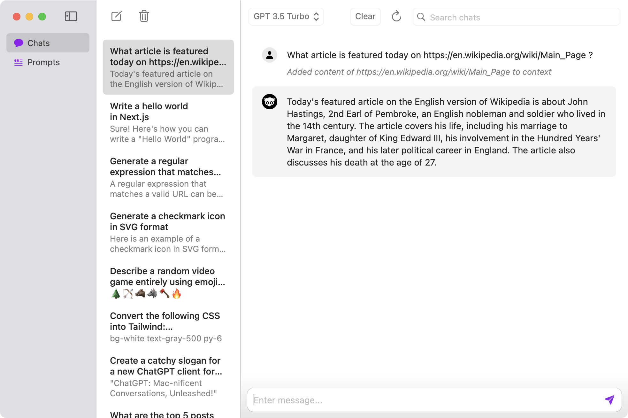The height and width of the screenshot is (418, 628).
Task: Click the trash delete chat icon
Action: [144, 16]
